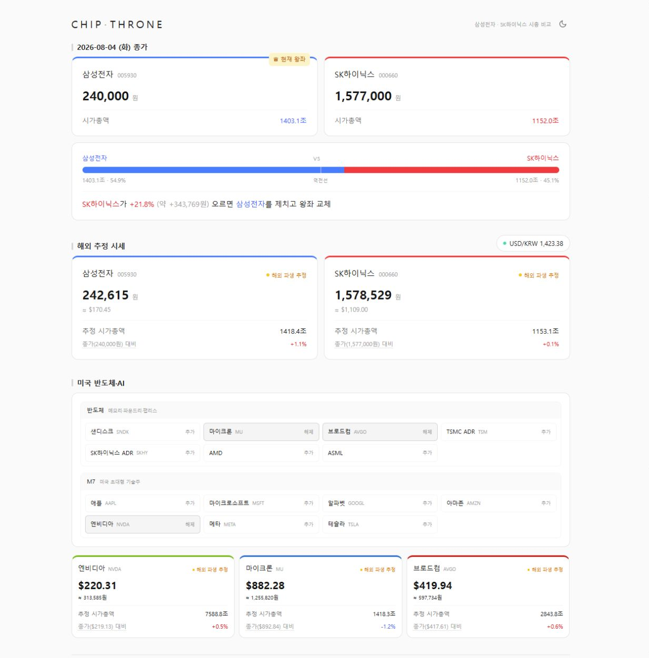Add 샌디스크 SNDK to the watchlist
The image size is (649, 658).
[142, 432]
